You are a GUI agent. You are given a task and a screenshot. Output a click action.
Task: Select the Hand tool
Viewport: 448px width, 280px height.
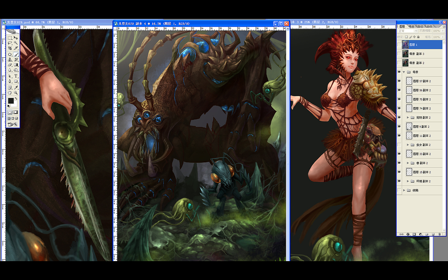[10, 93]
